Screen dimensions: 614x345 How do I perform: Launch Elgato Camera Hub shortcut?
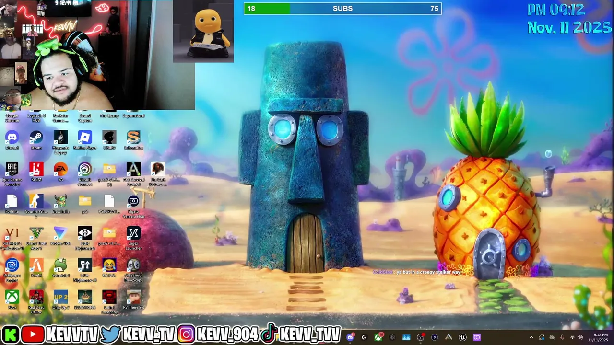133,206
